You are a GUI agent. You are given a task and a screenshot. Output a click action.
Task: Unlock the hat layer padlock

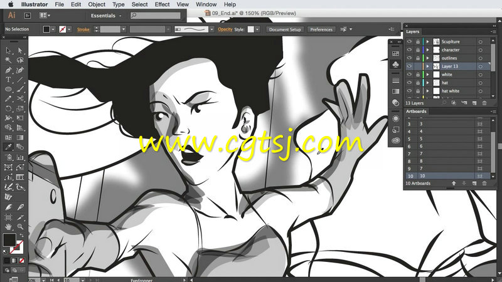418,83
